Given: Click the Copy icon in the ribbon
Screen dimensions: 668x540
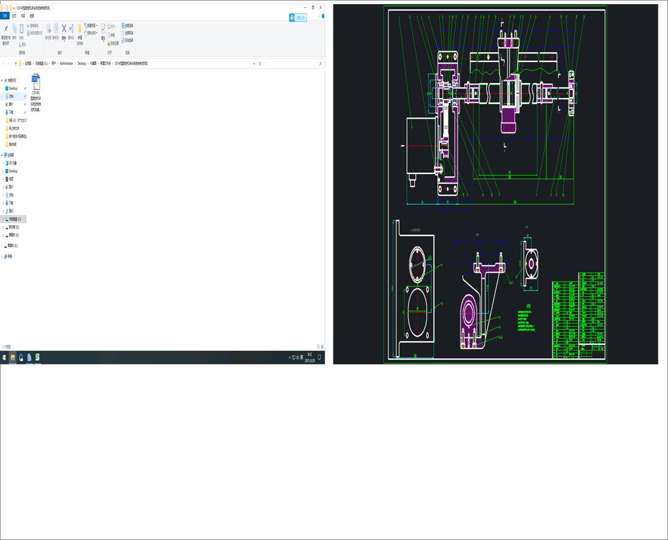Looking at the screenshot, I should coord(14,29).
